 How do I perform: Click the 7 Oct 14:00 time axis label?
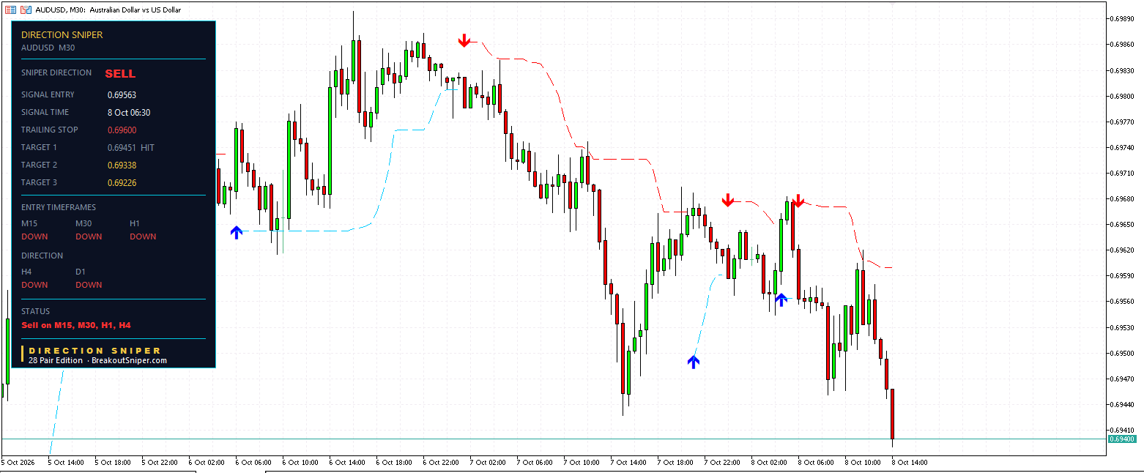point(628,463)
